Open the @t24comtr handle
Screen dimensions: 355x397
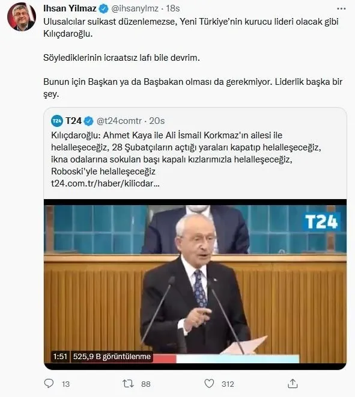click(x=119, y=121)
